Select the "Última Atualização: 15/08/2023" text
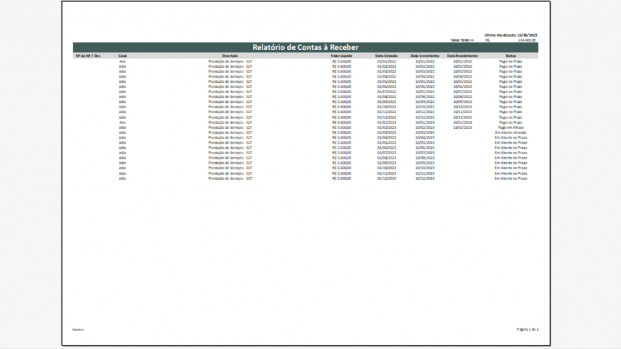 (511, 35)
